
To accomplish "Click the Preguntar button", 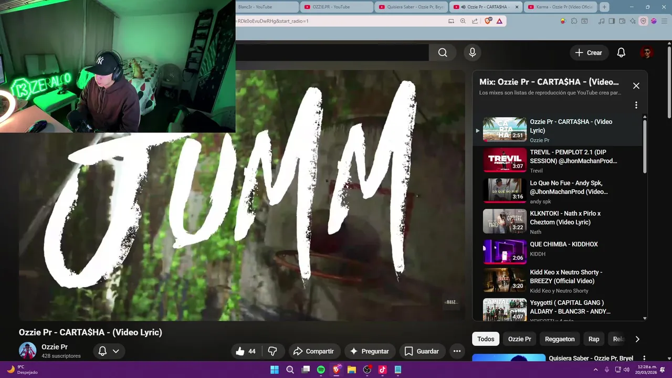I will coord(369,351).
